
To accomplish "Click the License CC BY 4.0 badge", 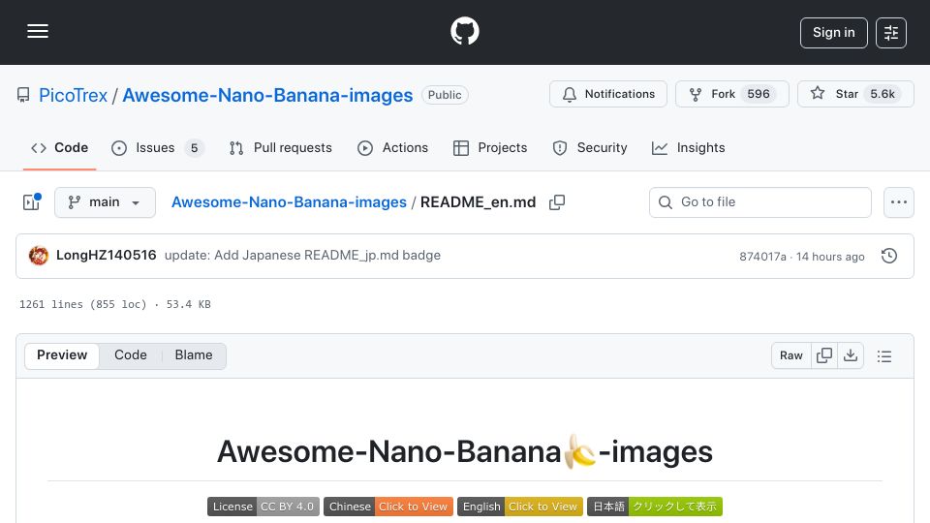I will click(263, 507).
